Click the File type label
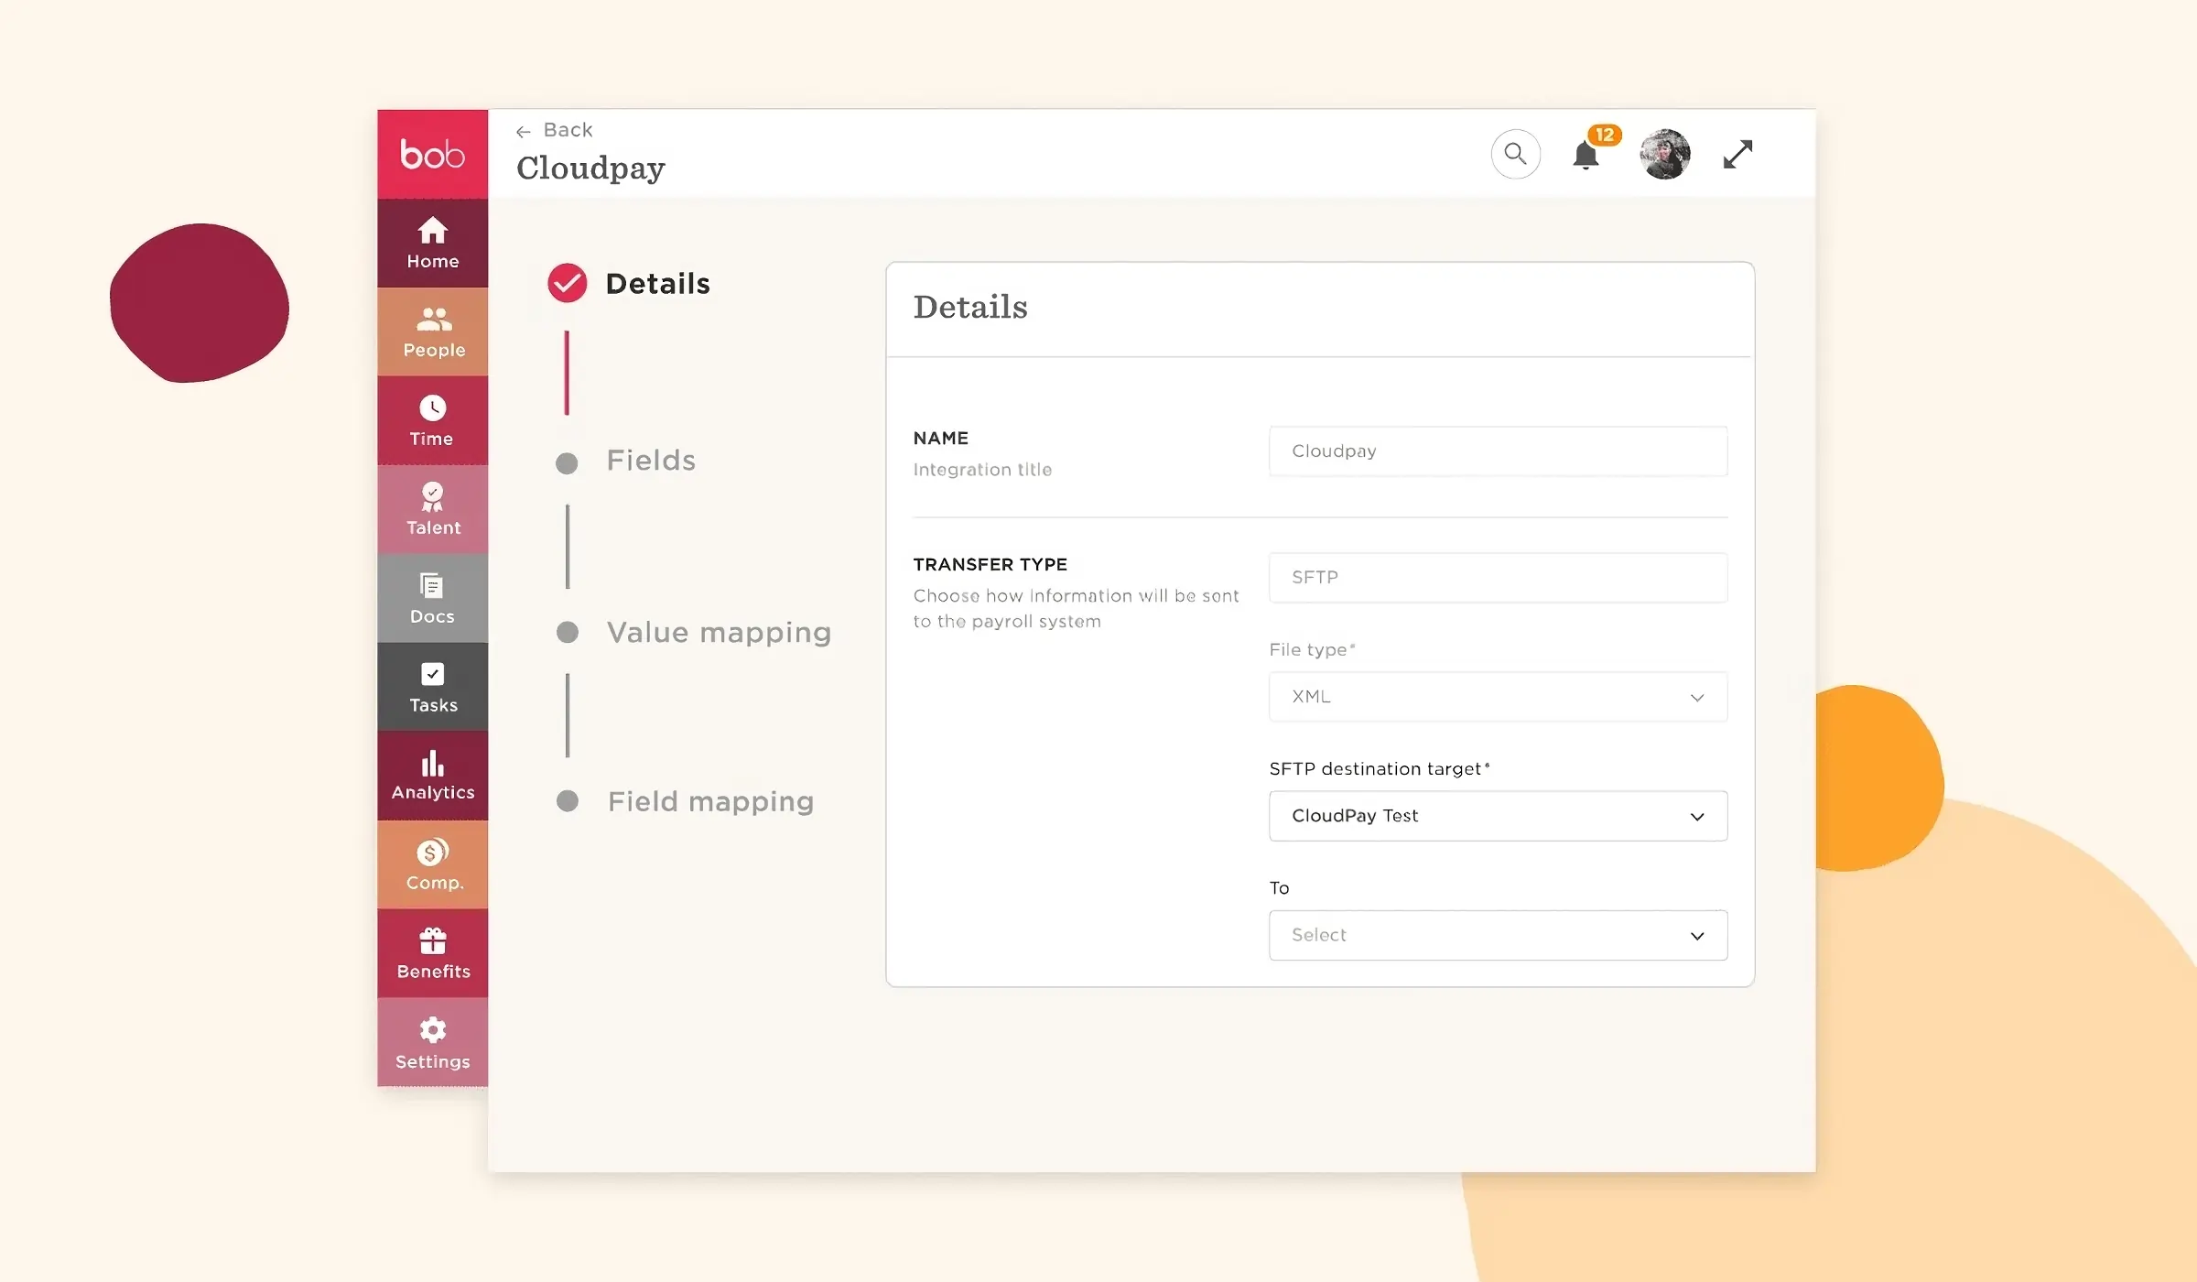2197x1282 pixels. coord(1311,649)
